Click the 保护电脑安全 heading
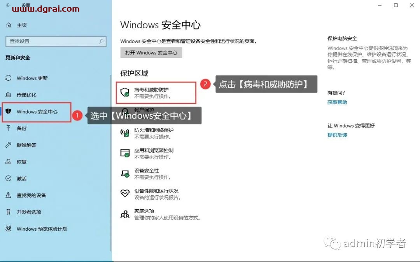Viewport: 420px width, 262px height. 342,38
